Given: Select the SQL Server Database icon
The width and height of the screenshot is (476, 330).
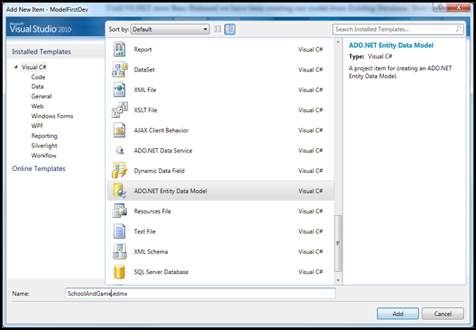Looking at the screenshot, I should pos(119,272).
